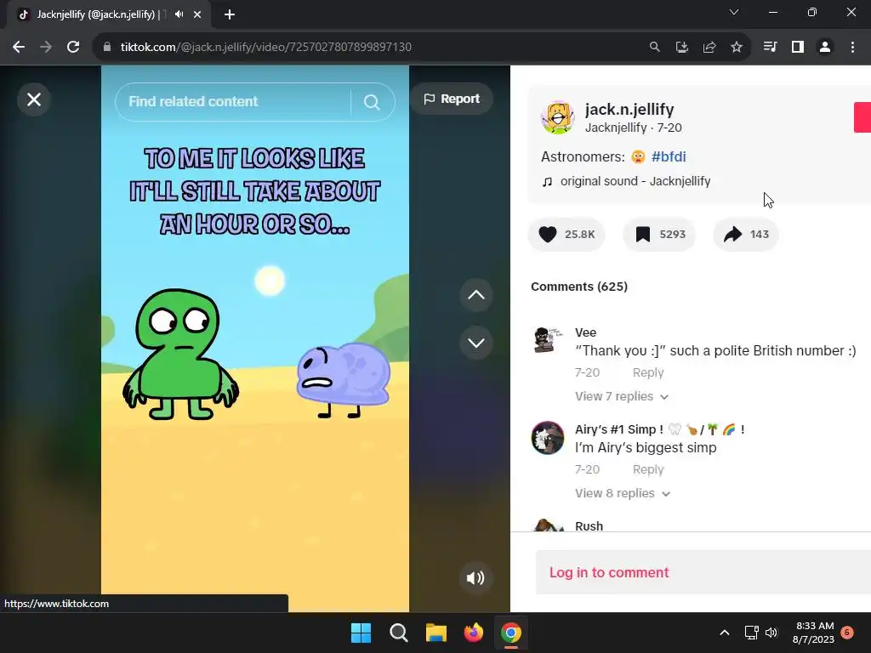
Task: Close the Jacknjellify tab
Action: 197,14
